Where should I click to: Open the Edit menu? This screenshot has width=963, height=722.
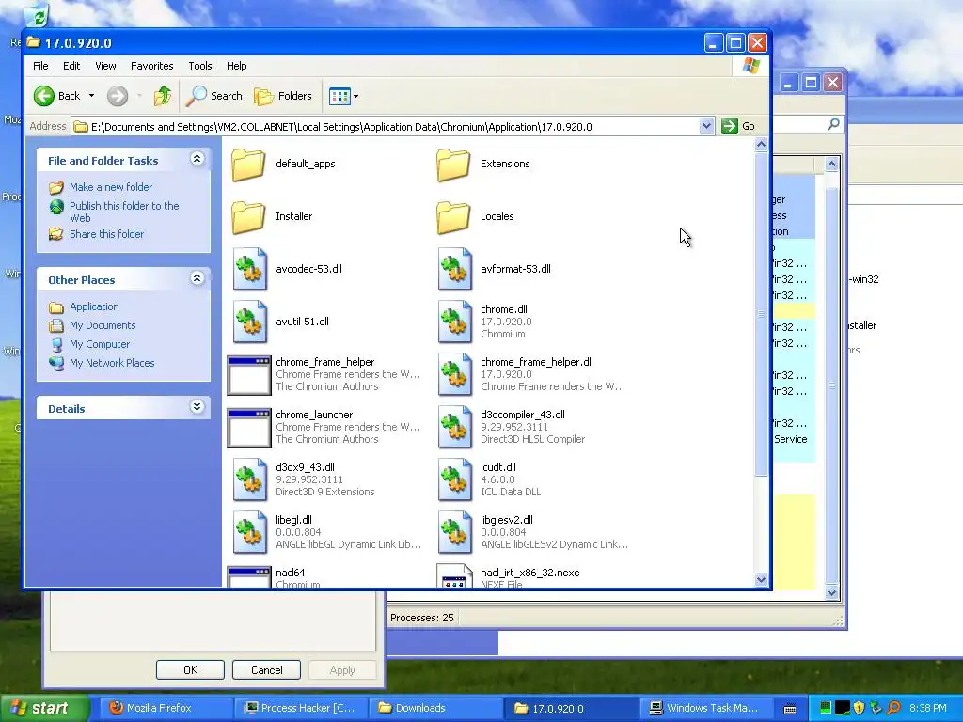tap(71, 66)
